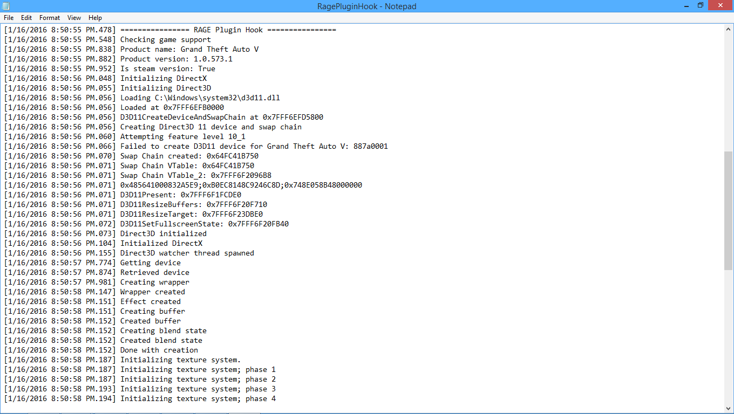This screenshot has height=414, width=734.
Task: Click the vertical scrollbar thumb
Action: (x=729, y=210)
